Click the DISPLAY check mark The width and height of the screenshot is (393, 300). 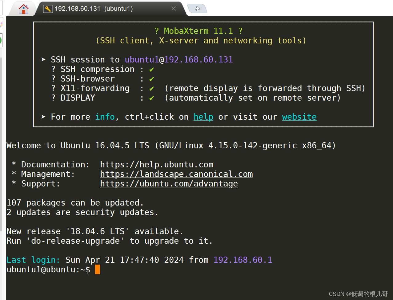(x=151, y=98)
